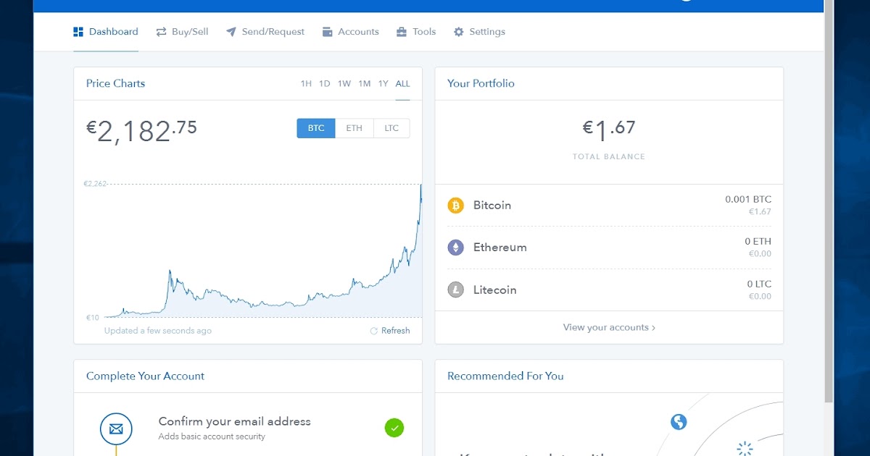Viewport: 870px width, 456px height.
Task: Open the Dashboard tab
Action: point(106,32)
